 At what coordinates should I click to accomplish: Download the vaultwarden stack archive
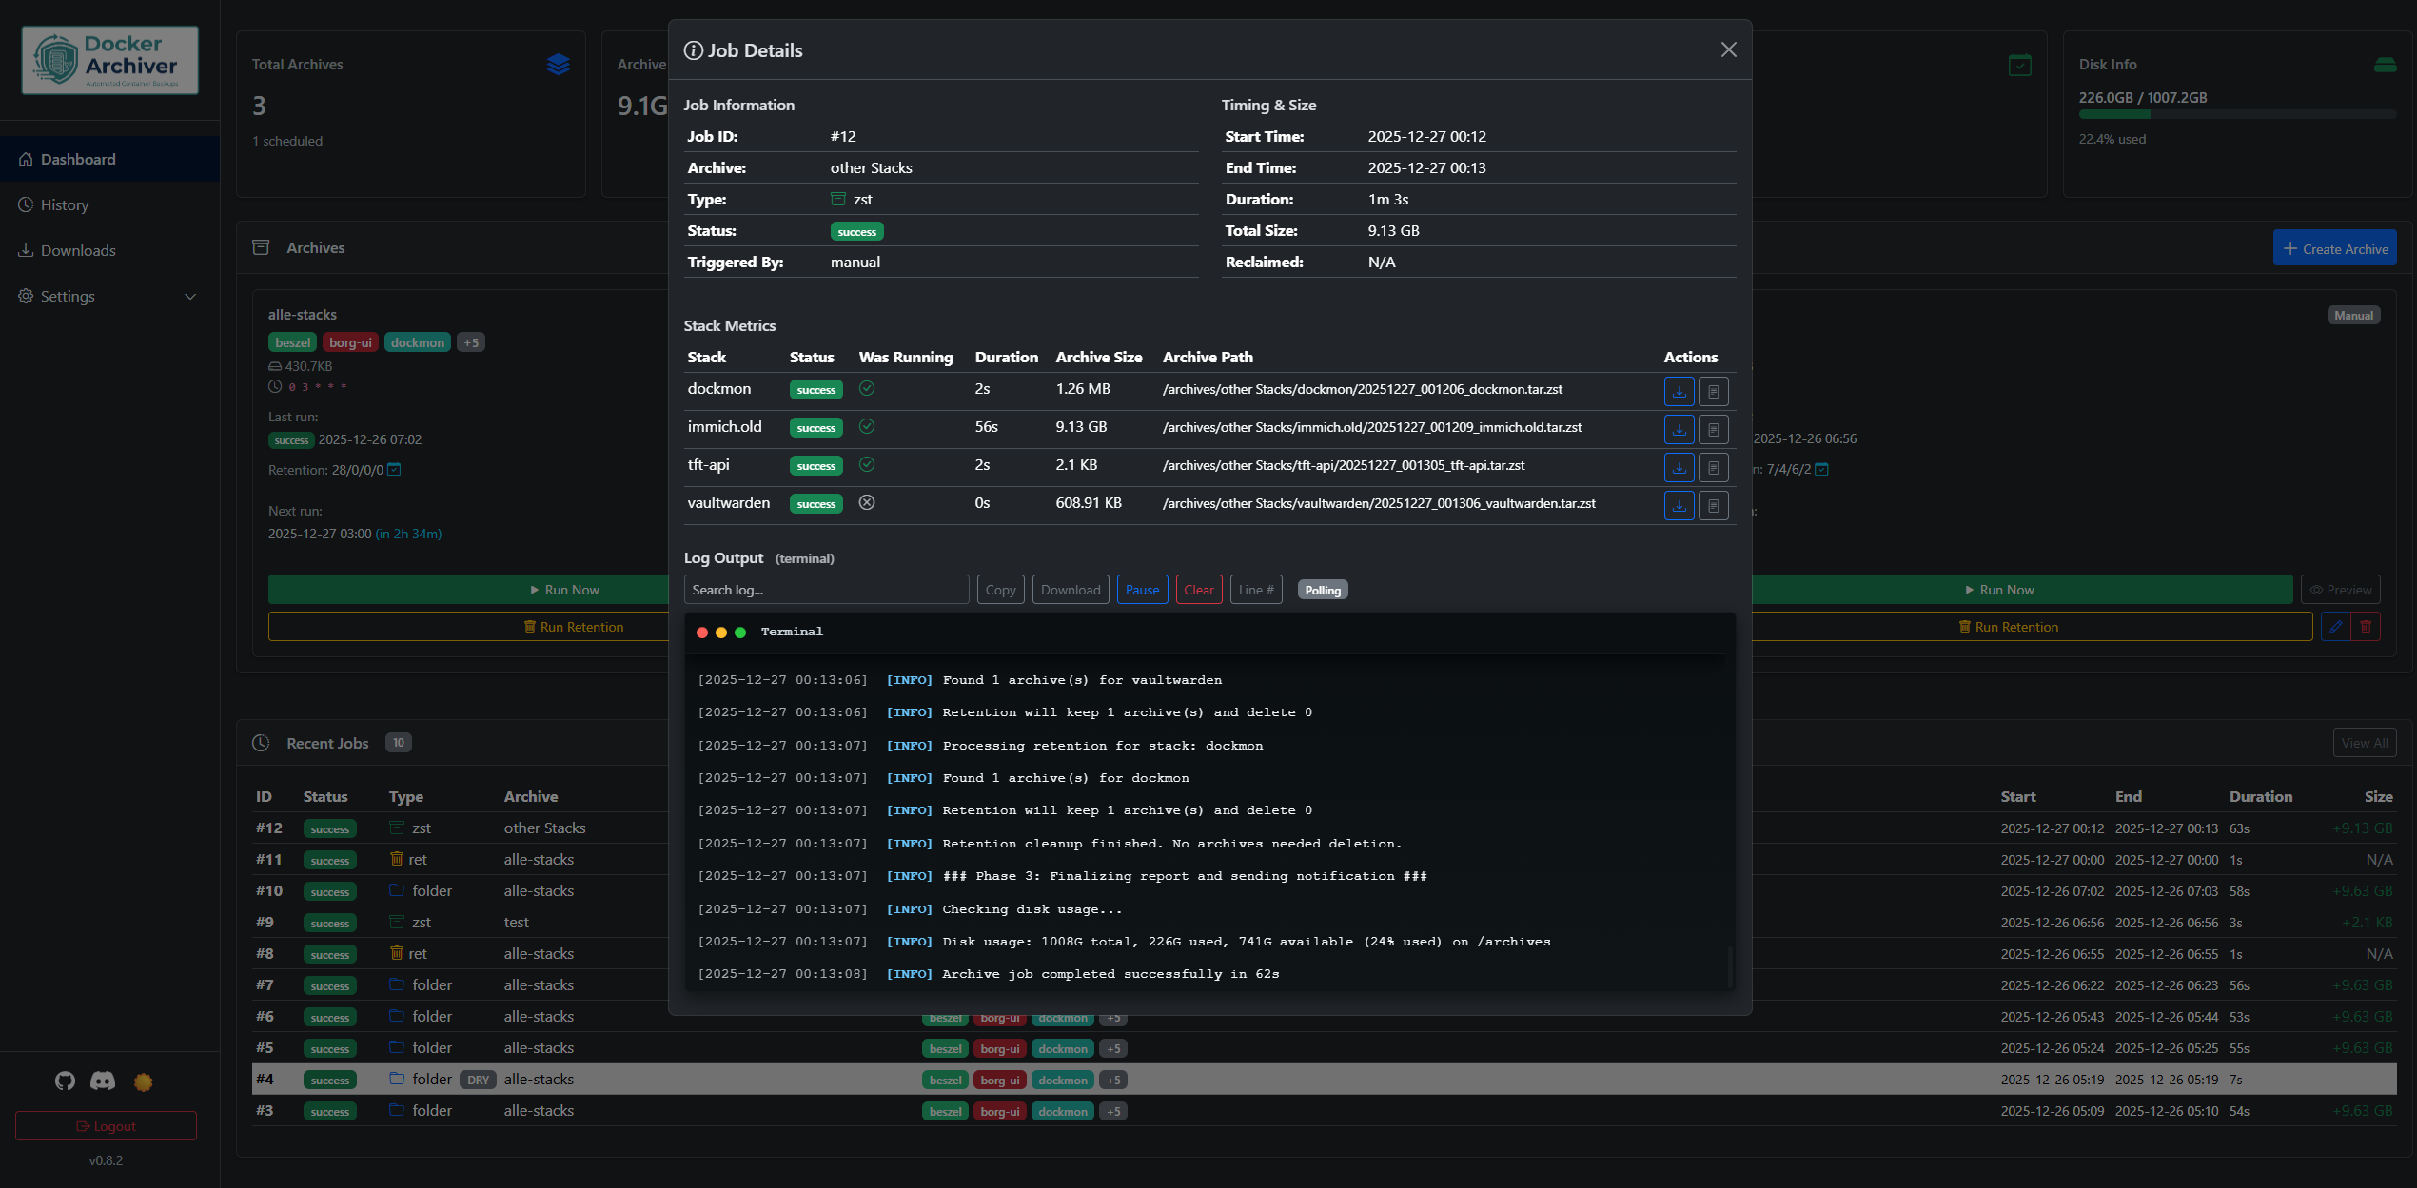point(1679,505)
